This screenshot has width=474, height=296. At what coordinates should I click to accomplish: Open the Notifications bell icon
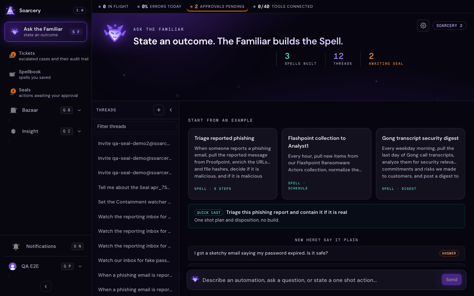[x=16, y=246]
